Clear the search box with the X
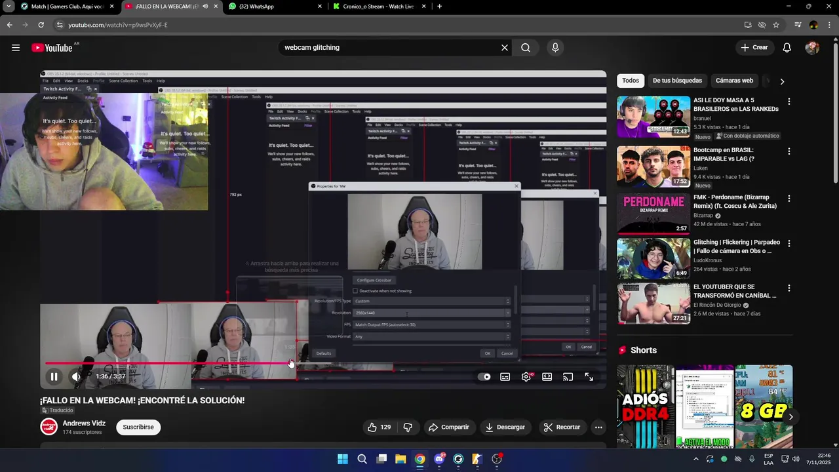The width and height of the screenshot is (839, 472). pos(505,47)
